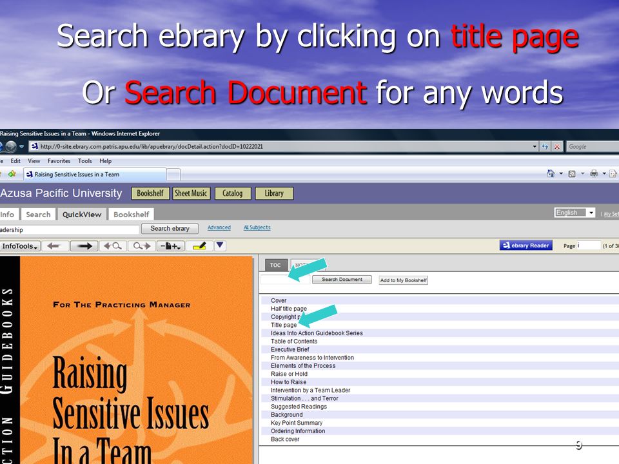Click the browser URL address field
The width and height of the screenshot is (619, 464).
[x=280, y=146]
